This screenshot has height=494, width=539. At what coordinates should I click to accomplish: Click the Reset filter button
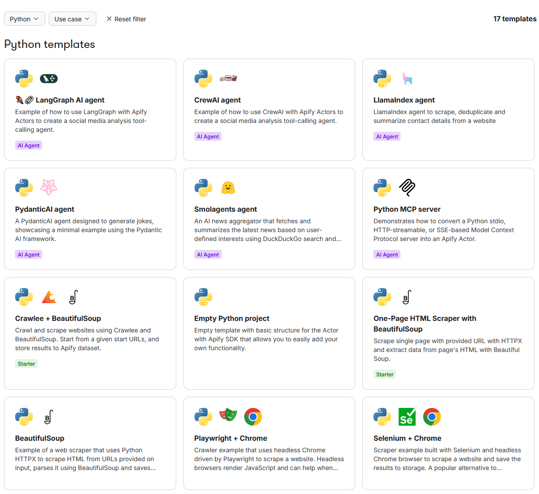[126, 19]
